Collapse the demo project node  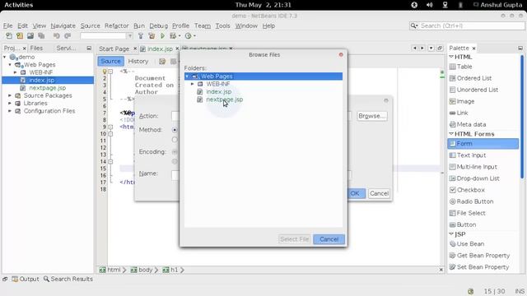5,57
